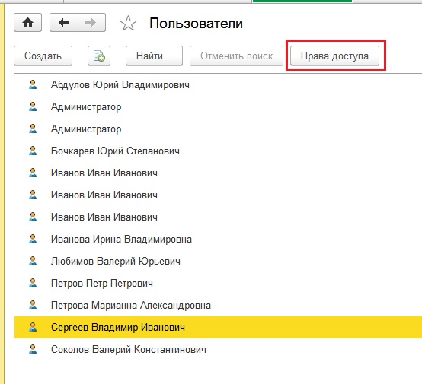Select Бочкарев Юрий Степанович in list
This screenshot has height=384, width=422.
[x=218, y=151]
